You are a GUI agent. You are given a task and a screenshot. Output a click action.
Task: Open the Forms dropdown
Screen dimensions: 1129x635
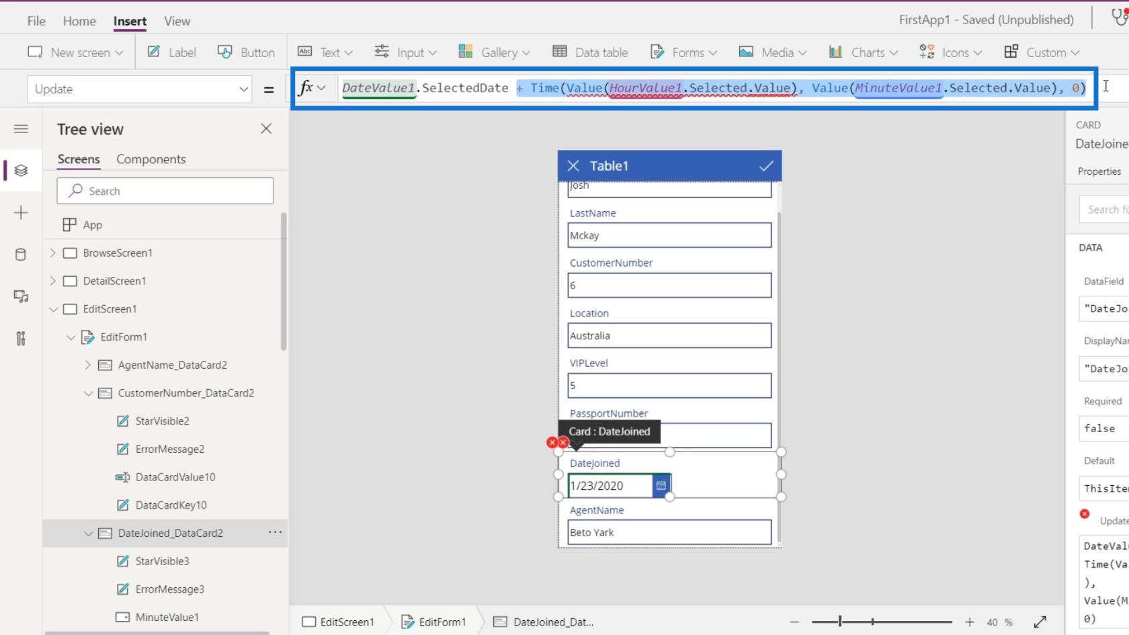(x=684, y=52)
